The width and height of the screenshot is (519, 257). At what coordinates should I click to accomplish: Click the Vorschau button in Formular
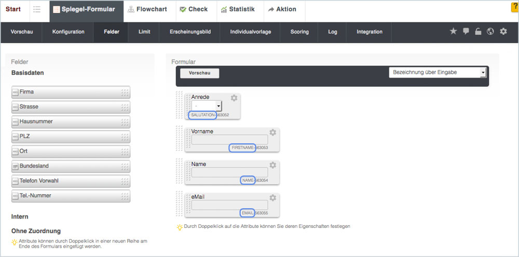[199, 73]
